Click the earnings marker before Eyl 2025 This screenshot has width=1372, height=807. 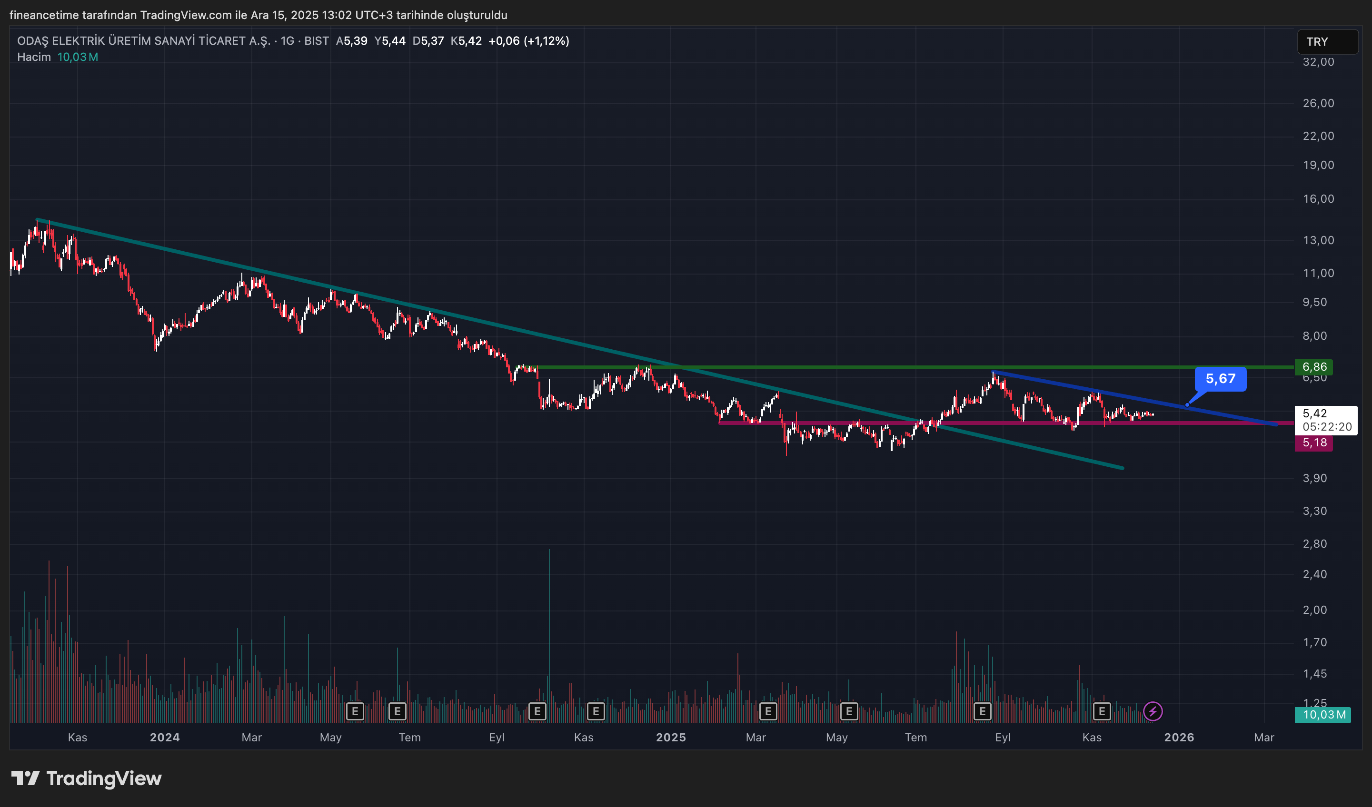click(x=982, y=711)
